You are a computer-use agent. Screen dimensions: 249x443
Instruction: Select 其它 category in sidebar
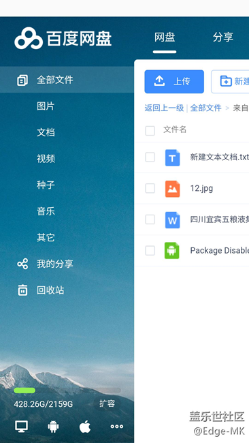click(x=46, y=238)
